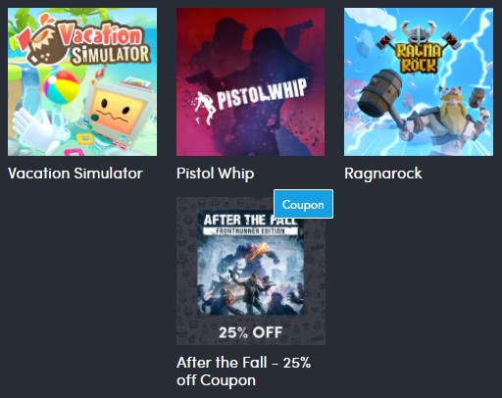Click the large wooden hammer in Ragnarock art

click(x=382, y=98)
